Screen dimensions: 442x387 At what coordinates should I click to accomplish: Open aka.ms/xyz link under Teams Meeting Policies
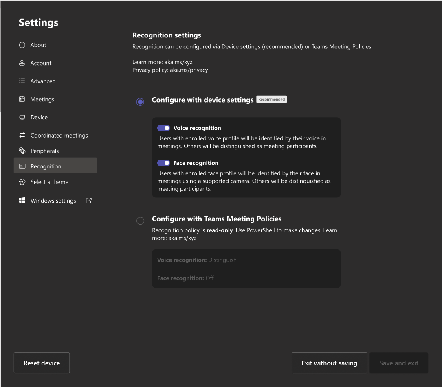(x=183, y=238)
